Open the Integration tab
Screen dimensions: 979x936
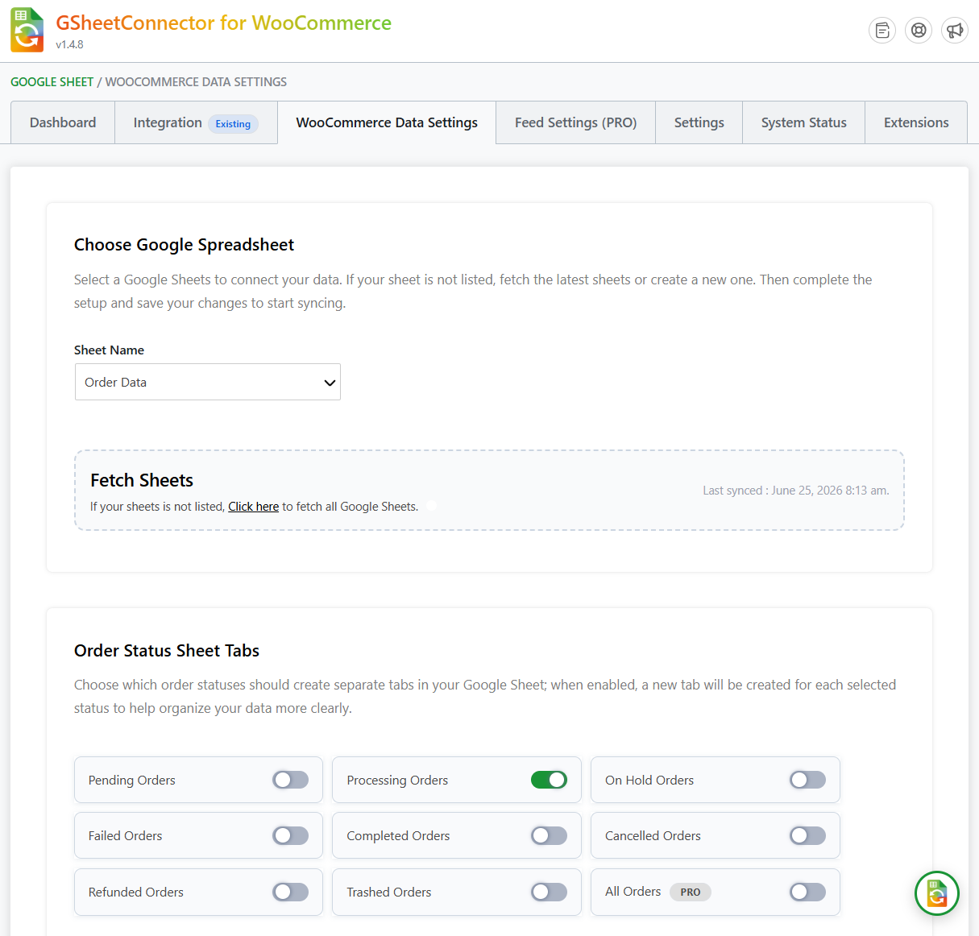coord(196,122)
